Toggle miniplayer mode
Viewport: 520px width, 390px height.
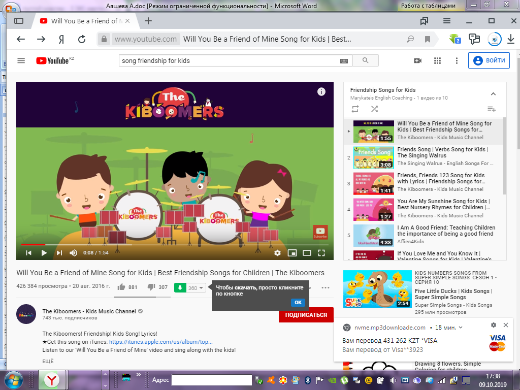(292, 253)
